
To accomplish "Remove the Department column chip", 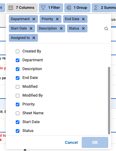I will 34,19.
